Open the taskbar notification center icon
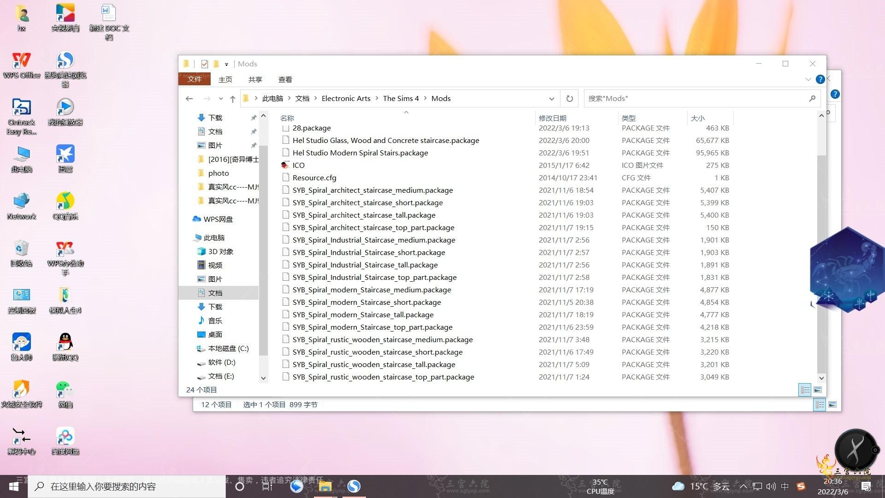The height and width of the screenshot is (498, 885). [866, 486]
